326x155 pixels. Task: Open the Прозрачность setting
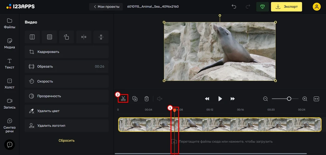[67, 96]
